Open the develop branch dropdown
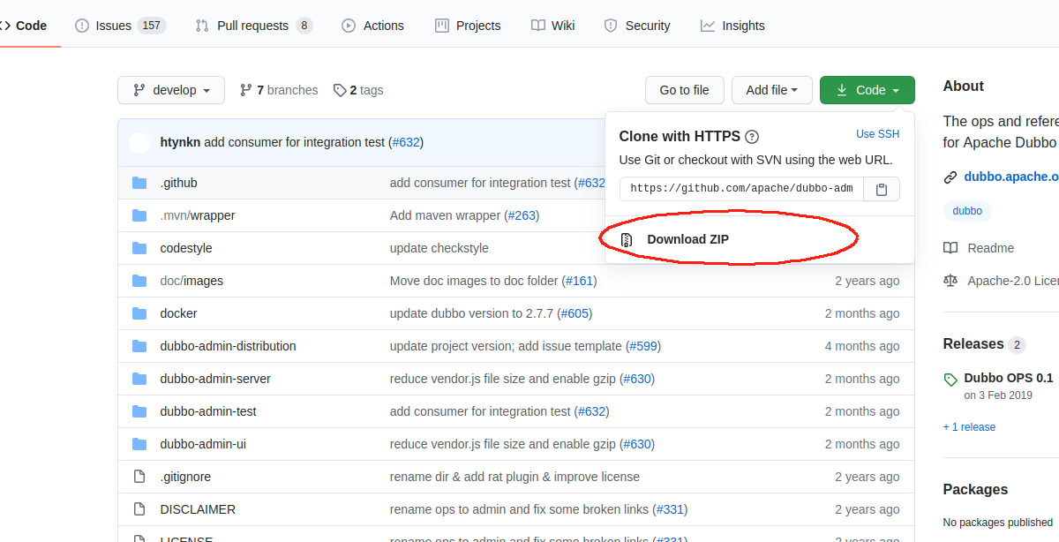1059x542 pixels. pyautogui.click(x=171, y=90)
